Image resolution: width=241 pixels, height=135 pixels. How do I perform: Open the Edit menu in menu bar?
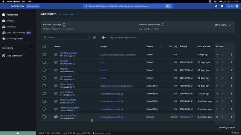pos(23,1)
